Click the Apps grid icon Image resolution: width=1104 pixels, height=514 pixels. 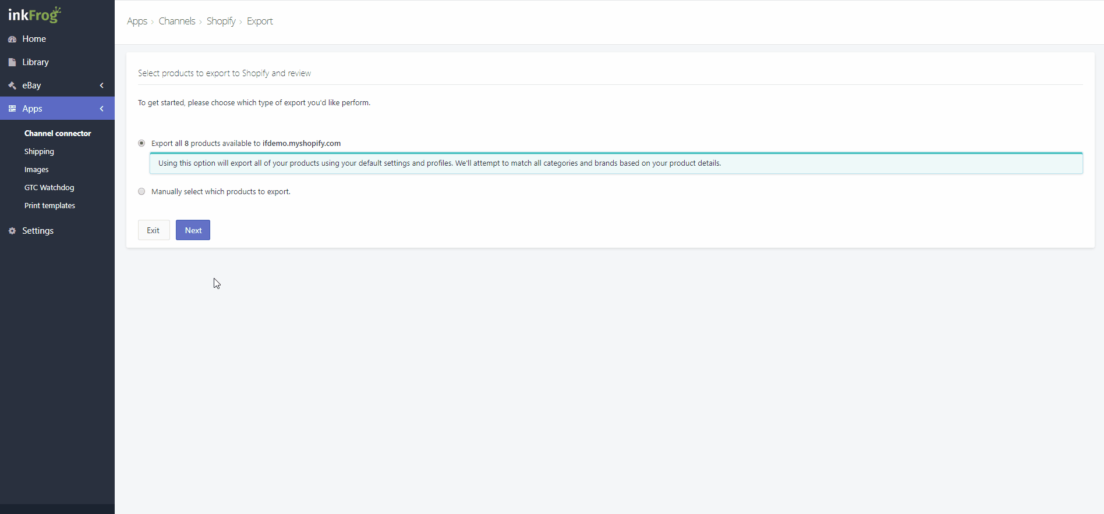click(x=12, y=109)
